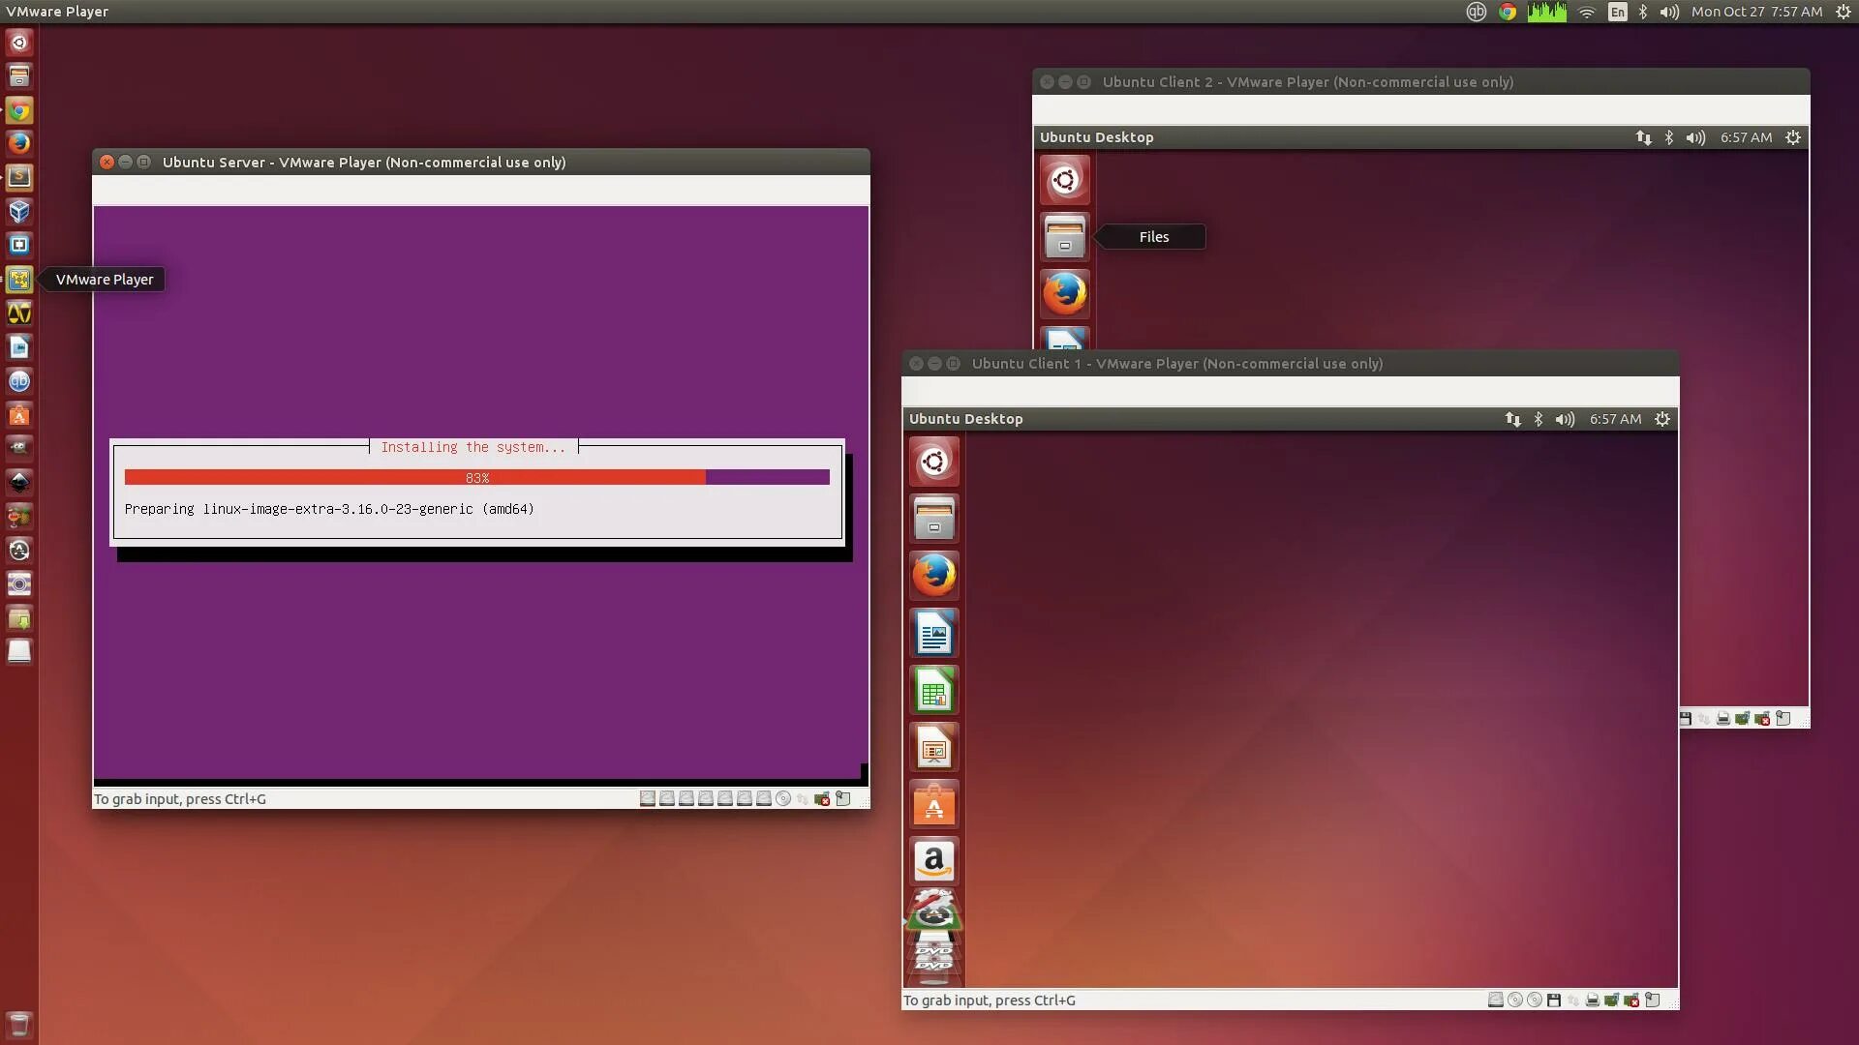Open the Dash in Ubuntu Client 1

click(933, 462)
